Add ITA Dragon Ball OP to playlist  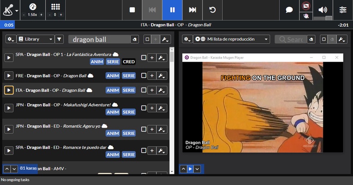(152, 90)
